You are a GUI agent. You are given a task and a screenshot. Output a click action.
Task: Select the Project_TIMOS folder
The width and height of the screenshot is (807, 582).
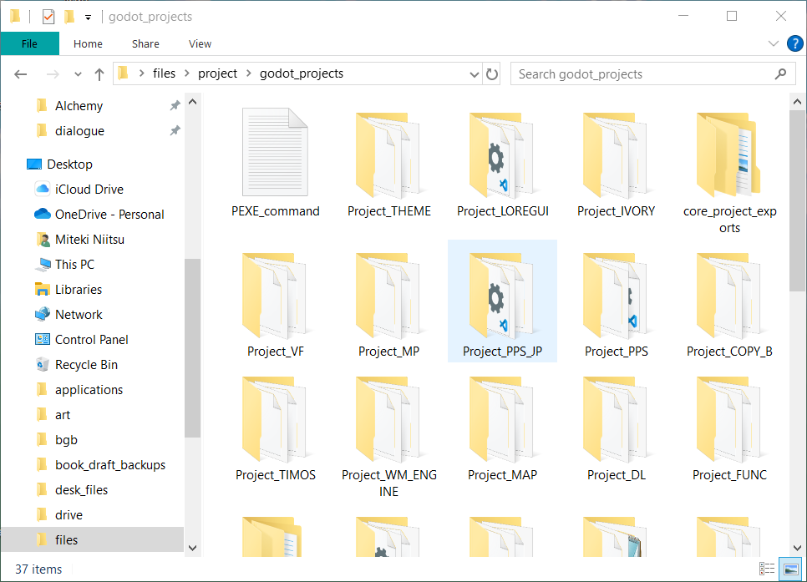click(276, 428)
